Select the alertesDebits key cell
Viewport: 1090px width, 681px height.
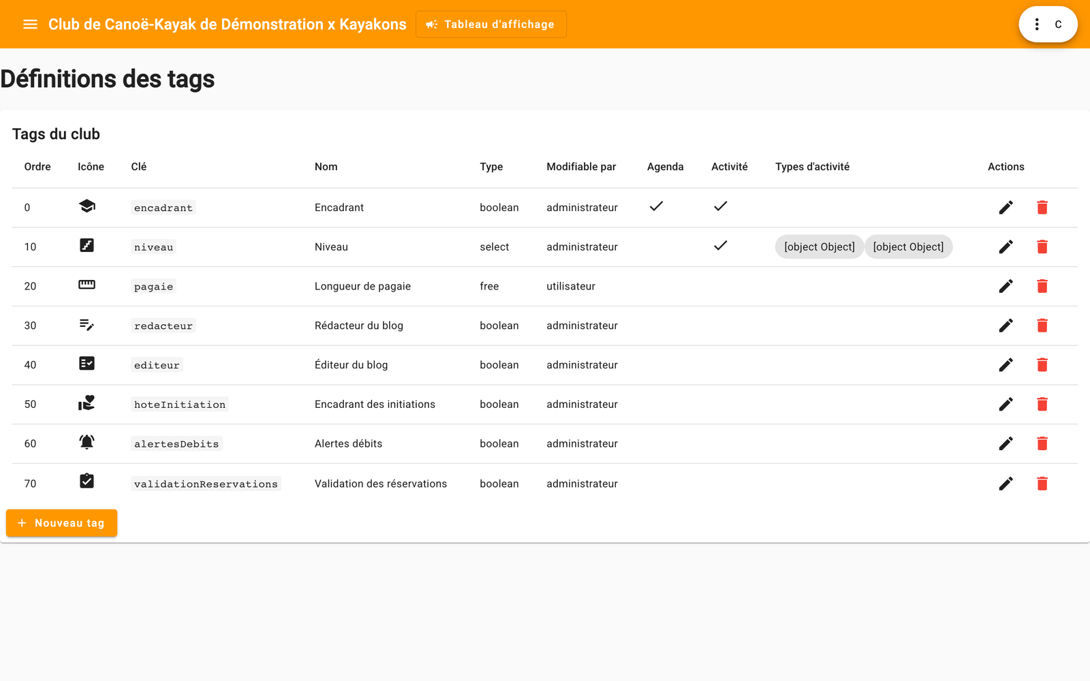(x=176, y=444)
